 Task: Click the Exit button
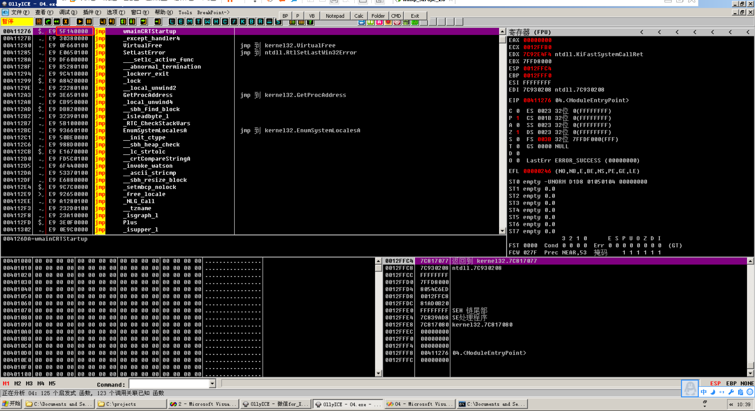tap(415, 16)
